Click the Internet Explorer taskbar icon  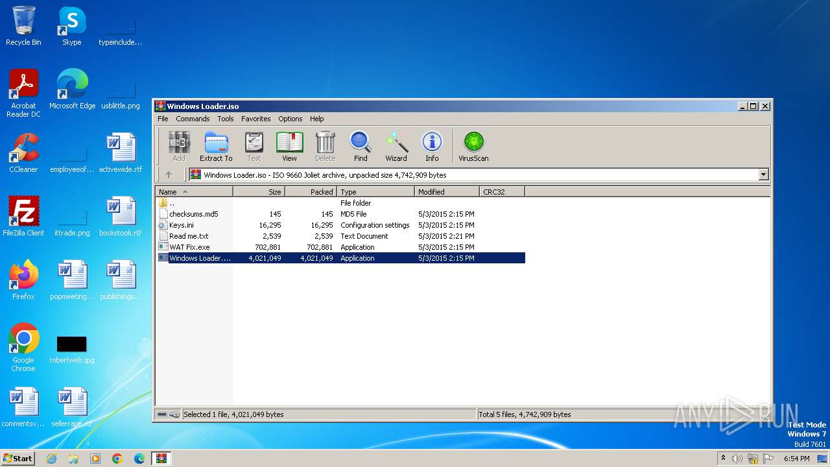click(x=51, y=459)
